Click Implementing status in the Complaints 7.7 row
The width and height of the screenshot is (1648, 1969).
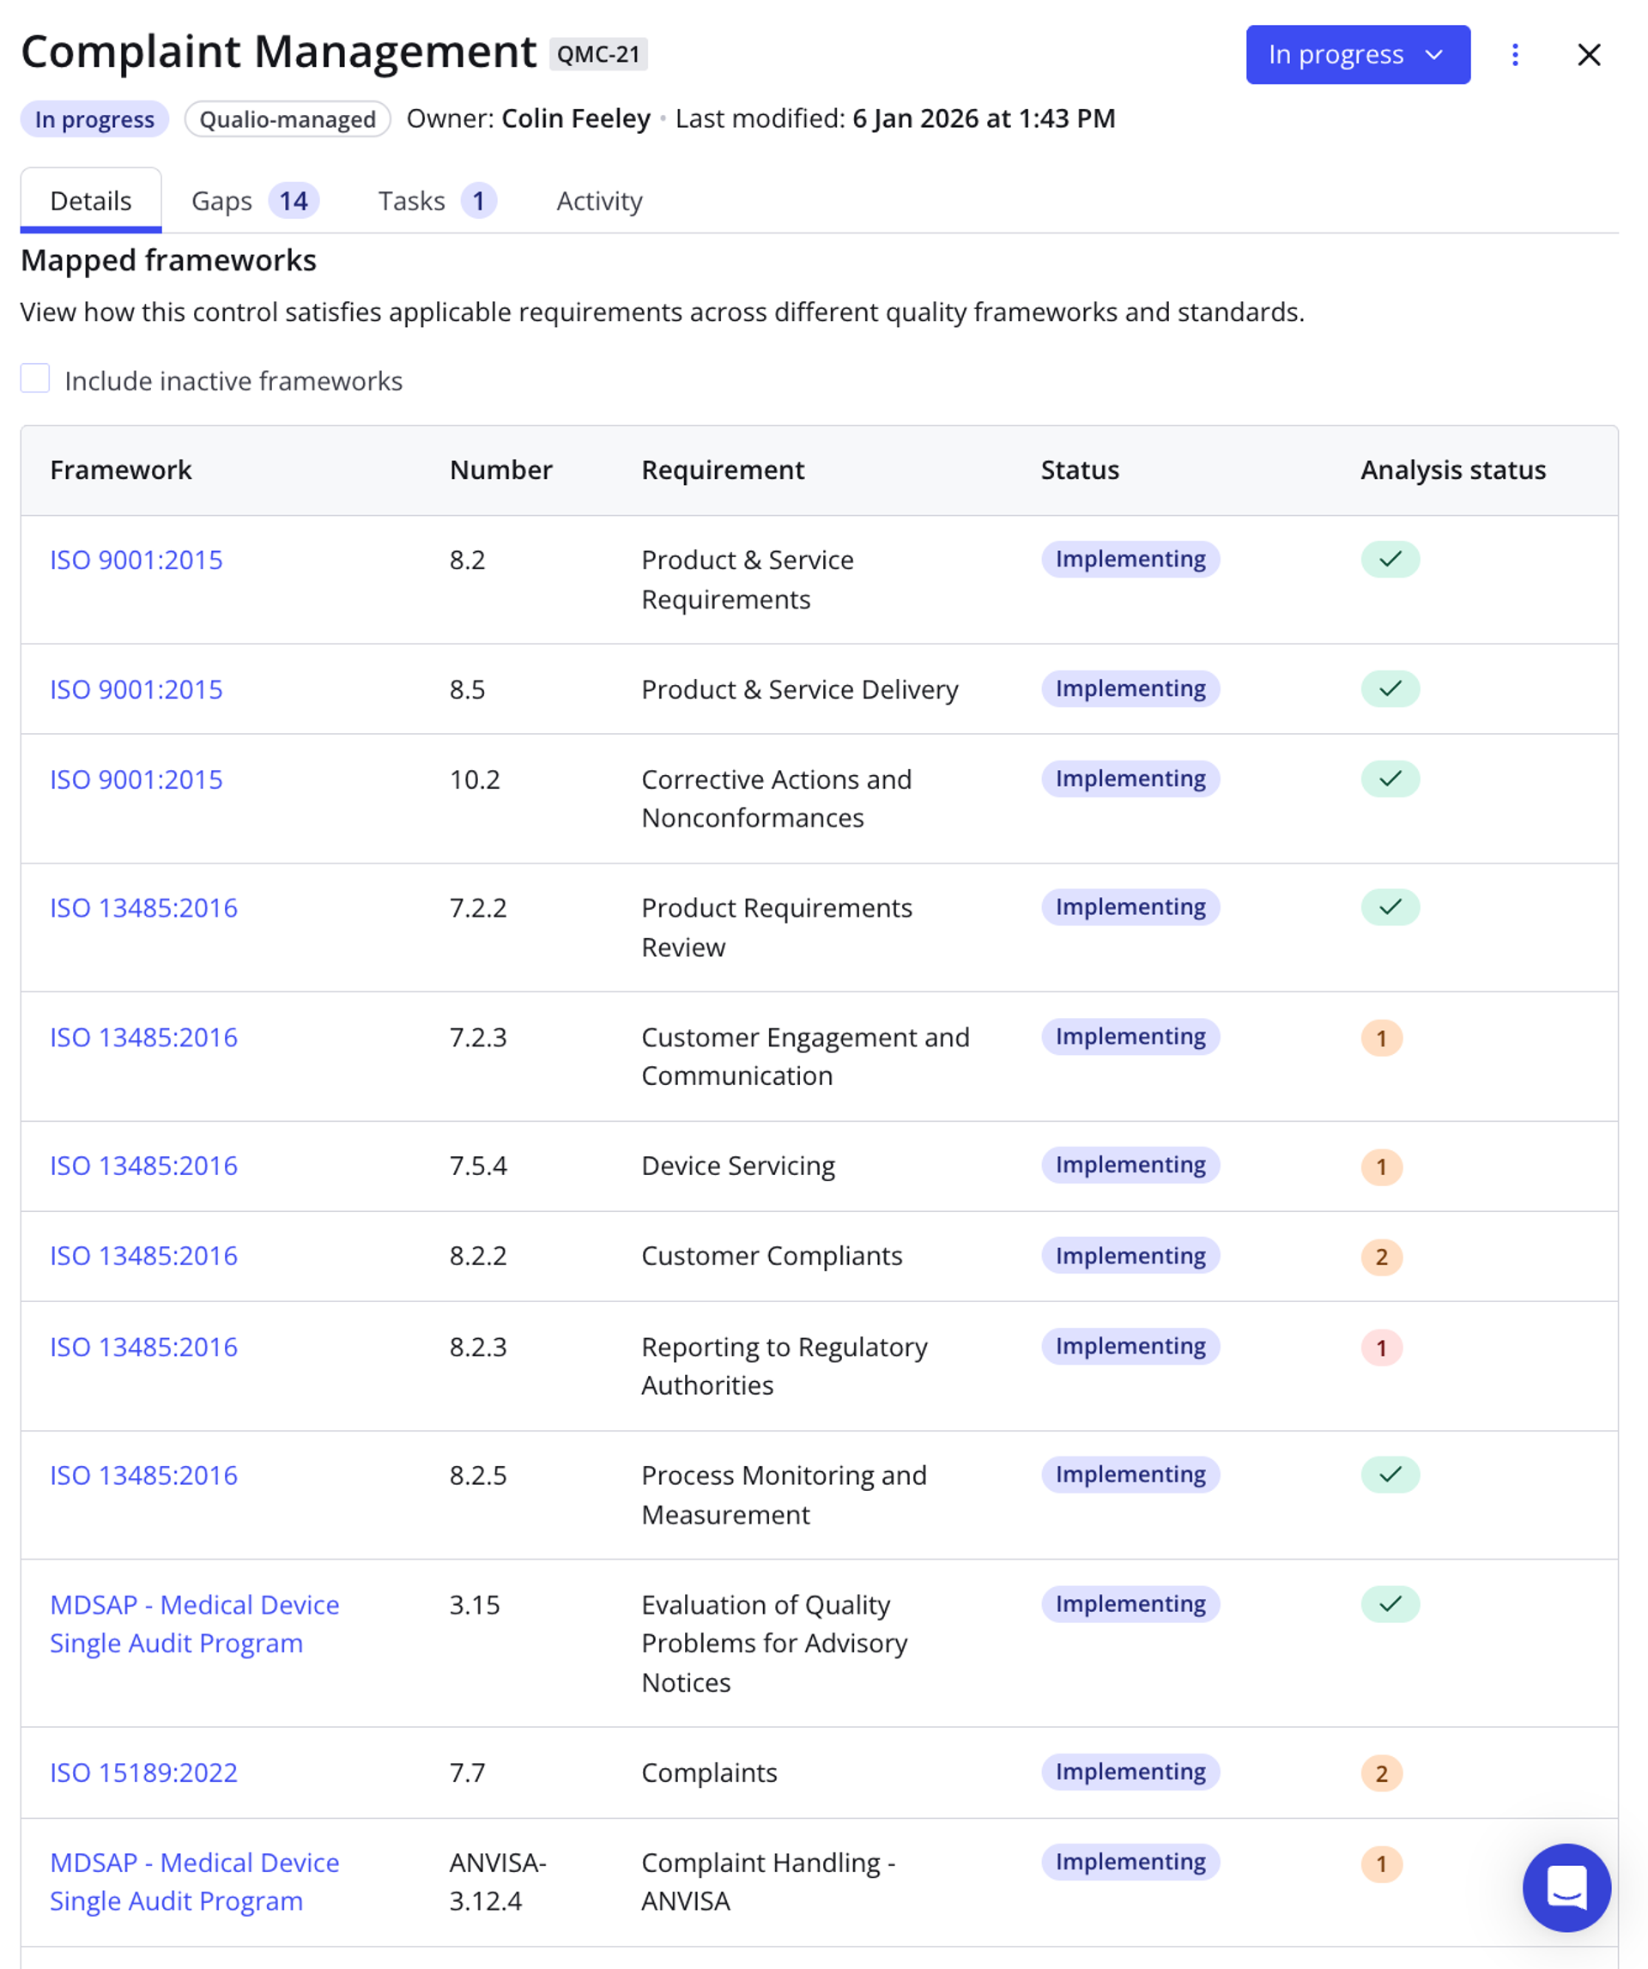coord(1130,1772)
